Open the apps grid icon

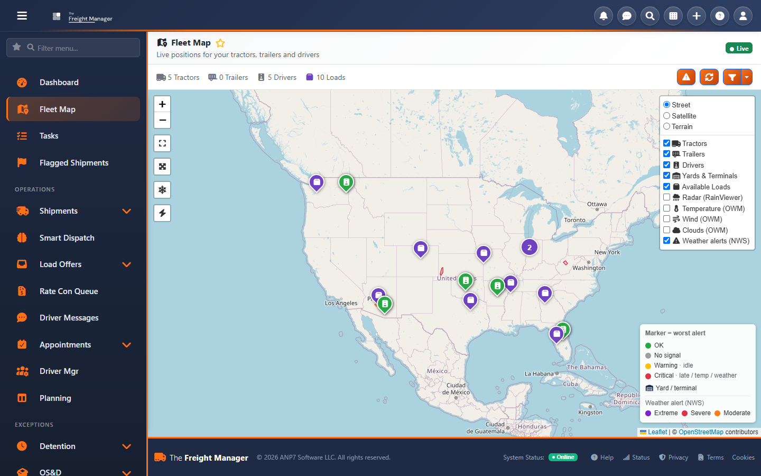pyautogui.click(x=673, y=16)
